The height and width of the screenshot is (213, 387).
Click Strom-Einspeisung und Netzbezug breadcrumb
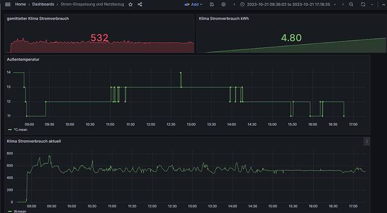93,4
